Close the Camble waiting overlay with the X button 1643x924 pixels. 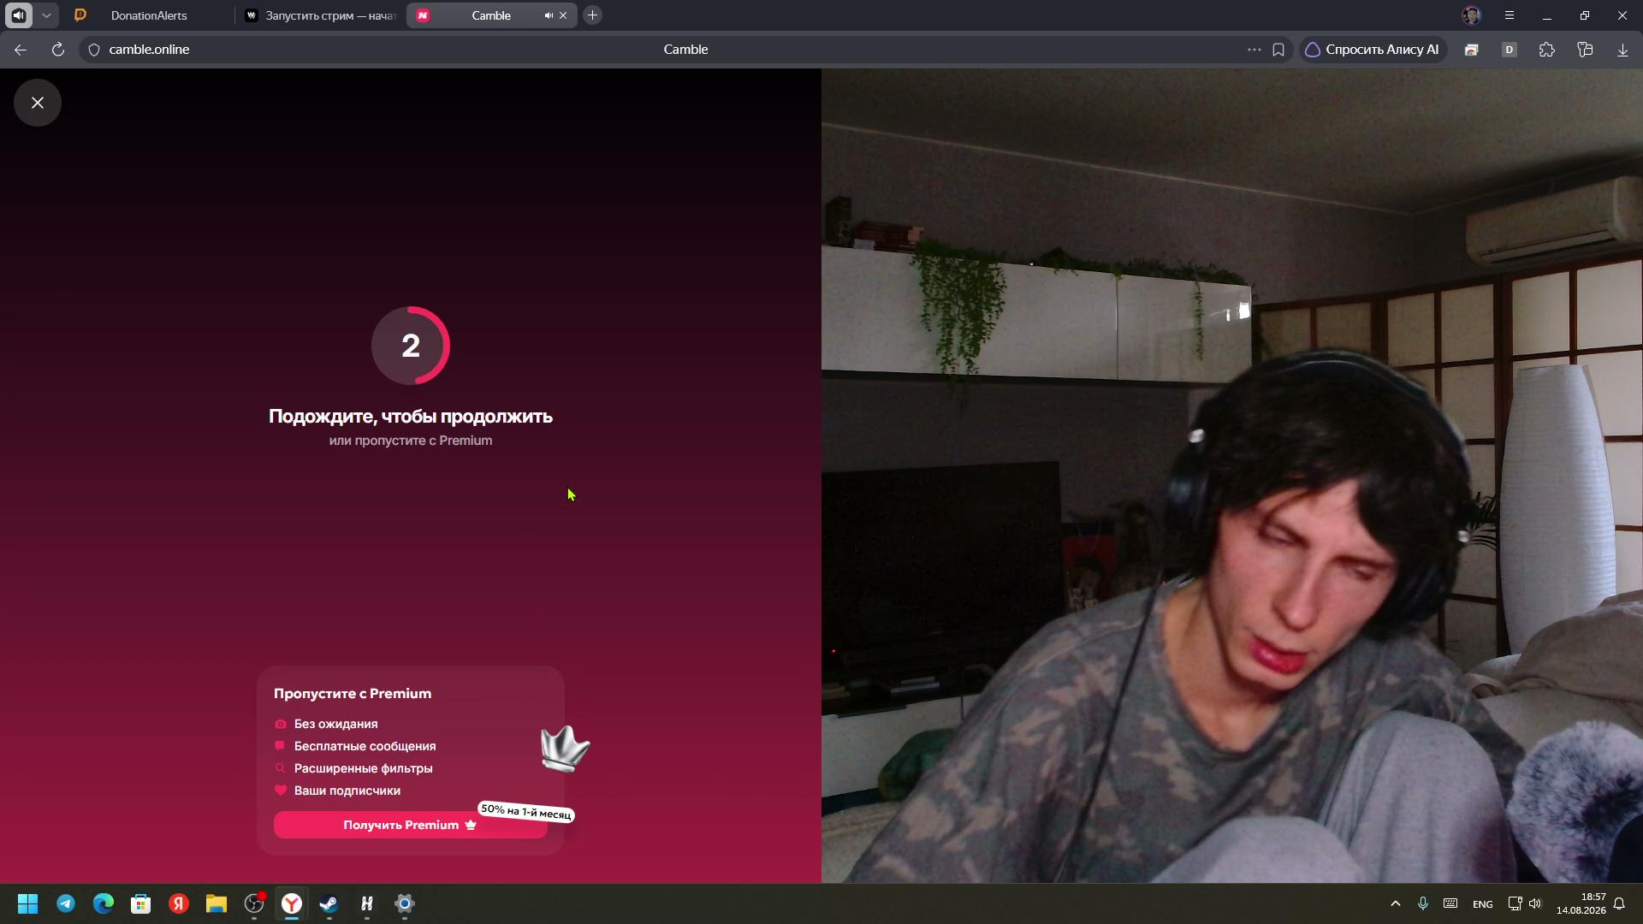pyautogui.click(x=38, y=103)
